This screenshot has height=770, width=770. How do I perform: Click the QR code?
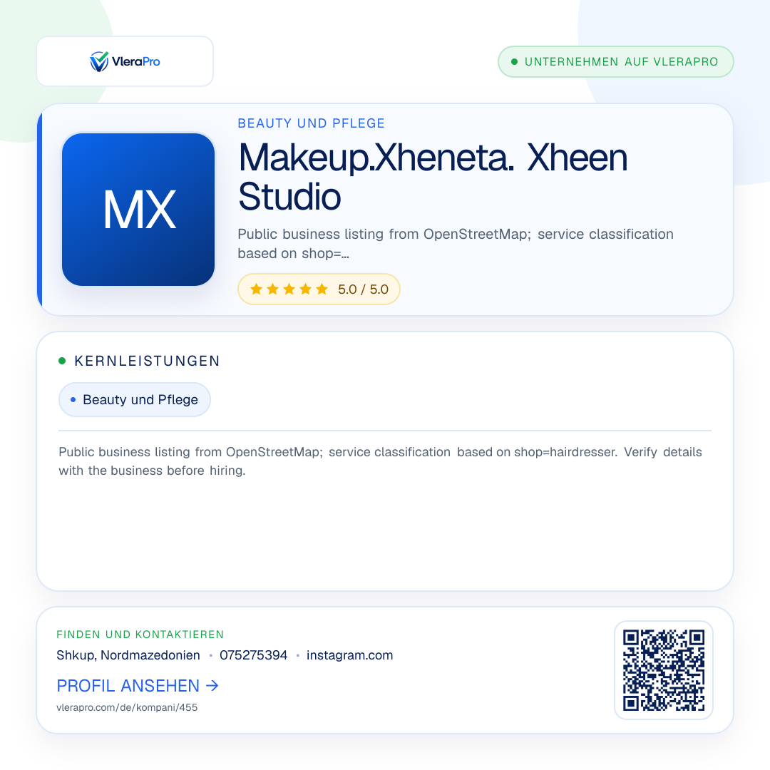[x=664, y=670]
